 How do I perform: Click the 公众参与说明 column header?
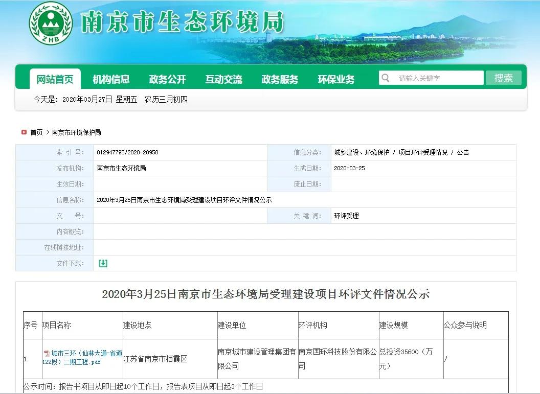[465, 325]
